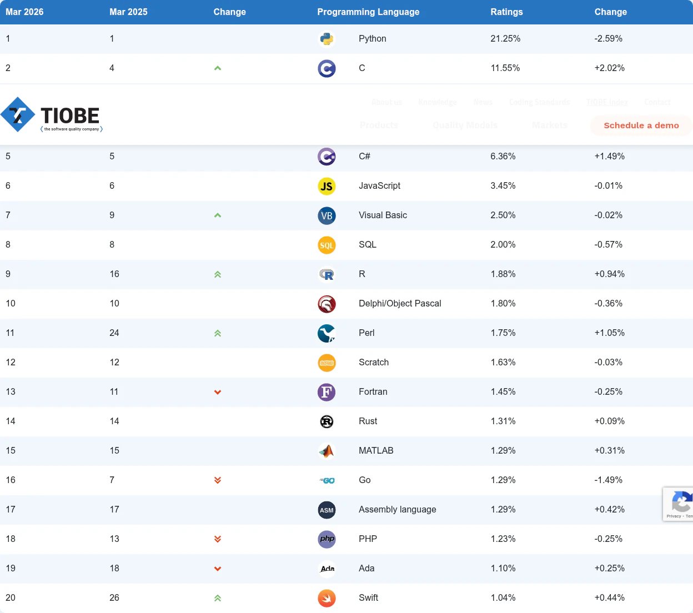Select the R language logo
693x613 pixels.
(327, 274)
